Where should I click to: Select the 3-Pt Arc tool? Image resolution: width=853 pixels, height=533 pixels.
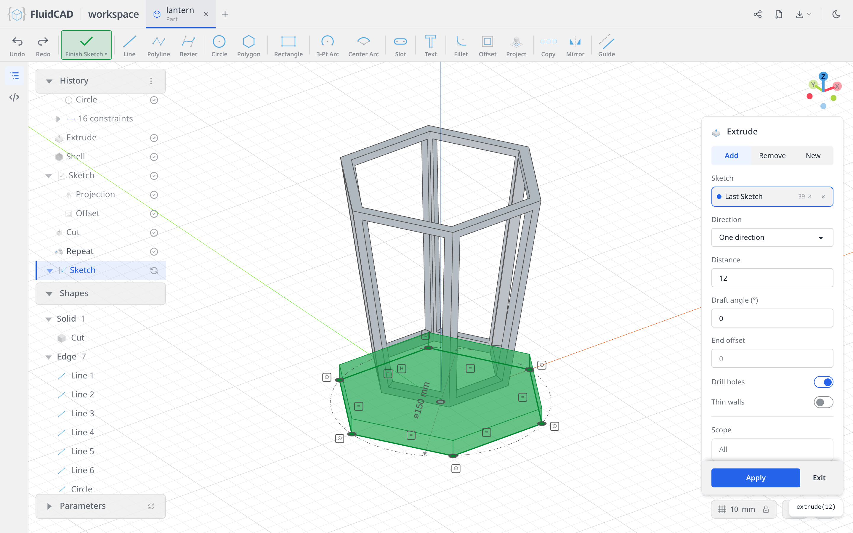click(x=327, y=46)
